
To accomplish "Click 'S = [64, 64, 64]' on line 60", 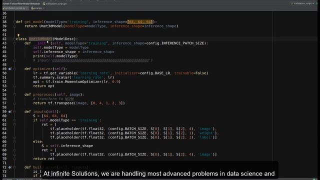I will [x=50, y=116].
